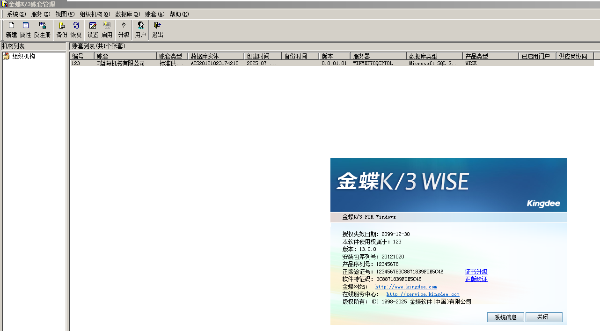Click the Microsoft SQL S... cell
The width and height of the screenshot is (600, 331).
(x=434, y=63)
